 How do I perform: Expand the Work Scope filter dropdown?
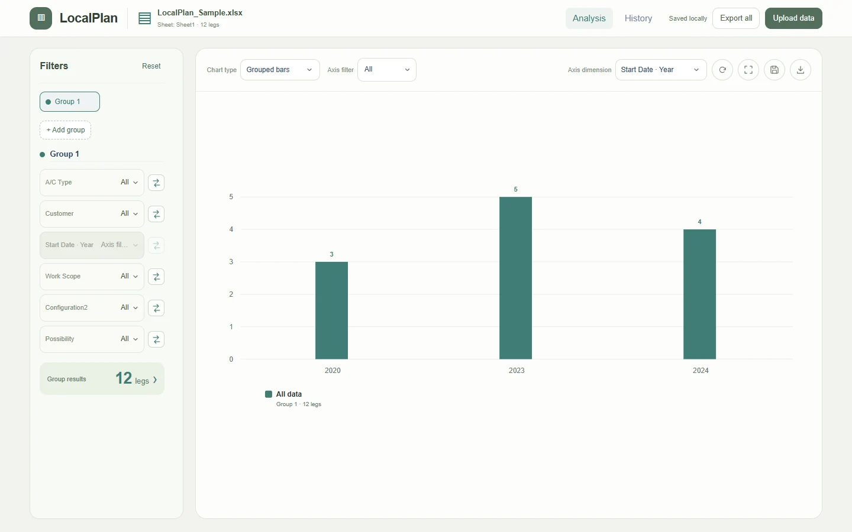[92, 277]
